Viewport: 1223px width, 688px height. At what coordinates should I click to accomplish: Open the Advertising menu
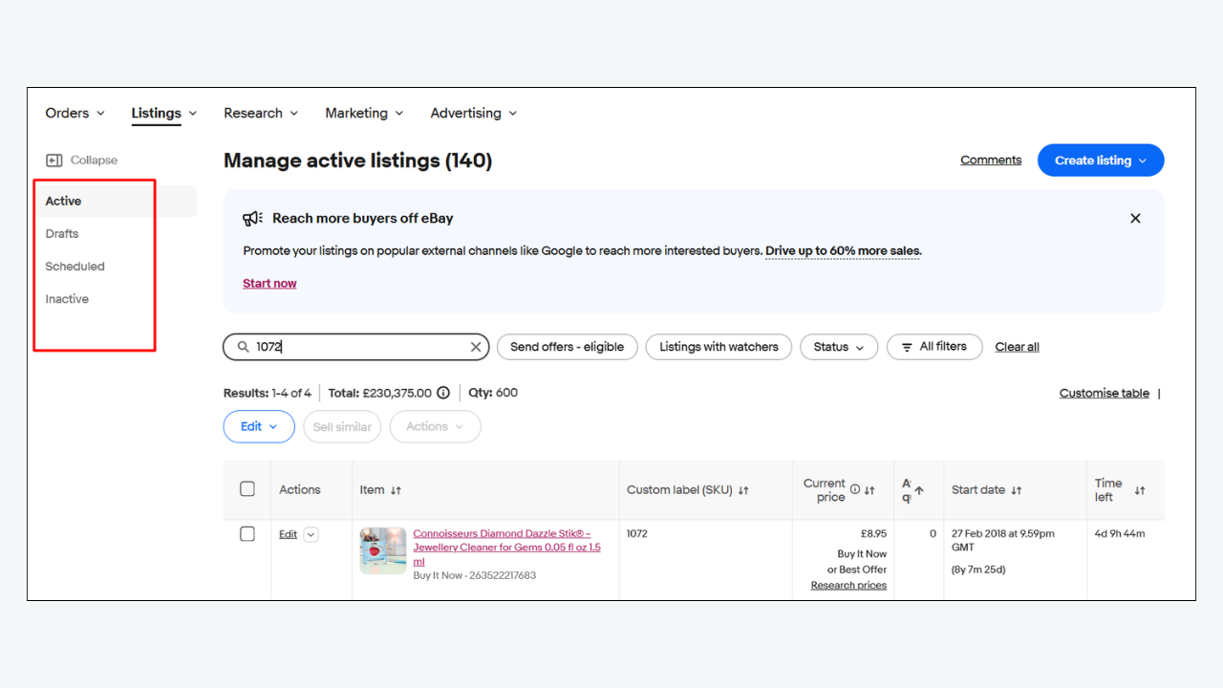(x=474, y=113)
